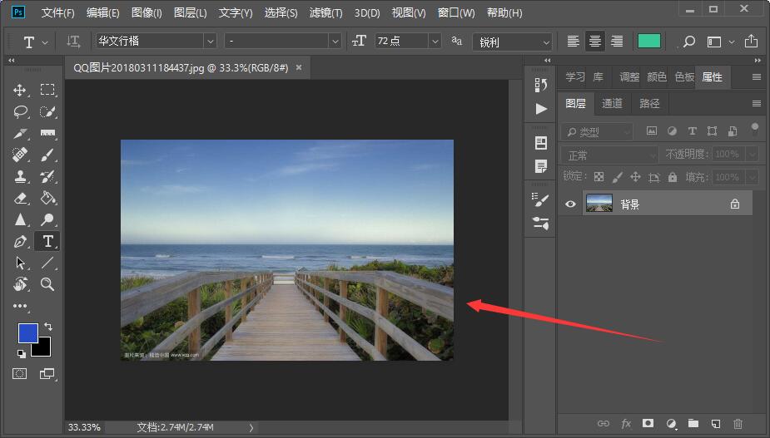Hide the 背景 layer visibility eye
The image size is (770, 438).
point(570,204)
